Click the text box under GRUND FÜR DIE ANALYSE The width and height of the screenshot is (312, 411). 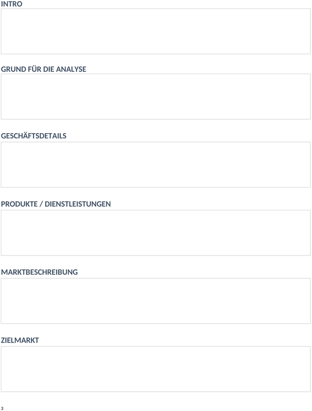[156, 96]
